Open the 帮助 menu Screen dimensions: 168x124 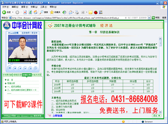point(53,7)
